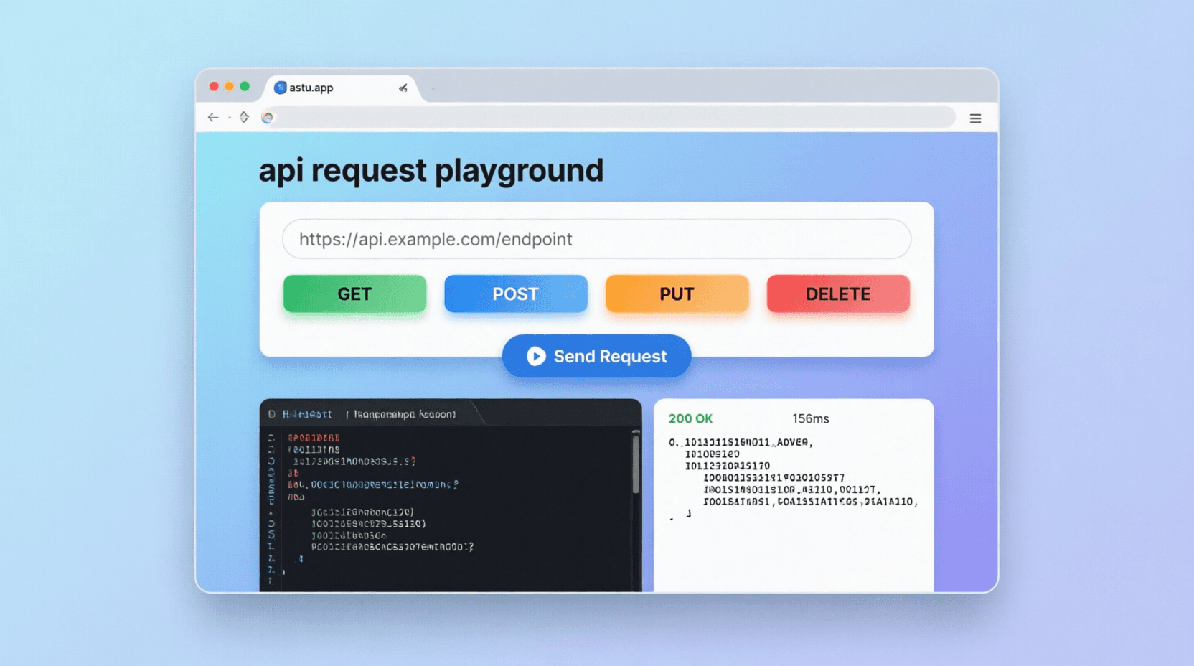Image resolution: width=1194 pixels, height=666 pixels.
Task: Select the DELETE method
Action: (838, 294)
